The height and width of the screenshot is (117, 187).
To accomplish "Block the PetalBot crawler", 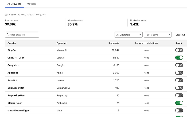I will click(179, 80).
